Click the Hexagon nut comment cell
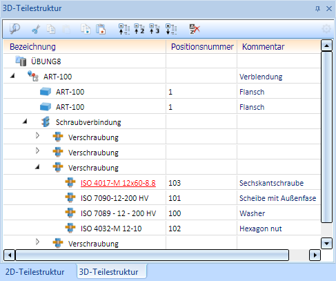336x281 pixels. coord(279,229)
